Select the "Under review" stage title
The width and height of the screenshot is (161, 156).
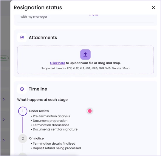click(x=39, y=111)
